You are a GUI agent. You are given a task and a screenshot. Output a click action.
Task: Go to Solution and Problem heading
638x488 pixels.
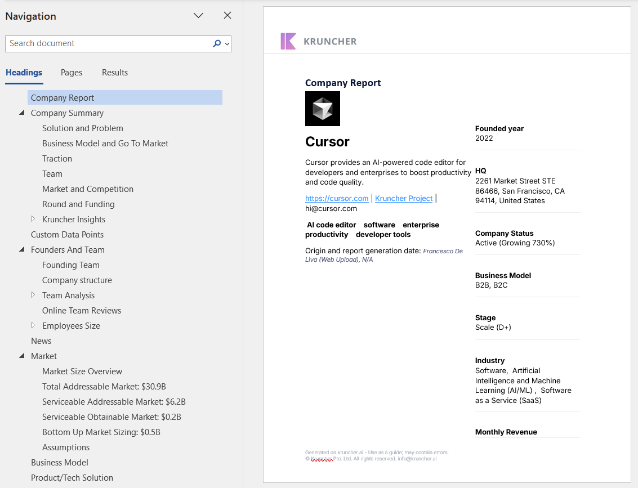83,128
